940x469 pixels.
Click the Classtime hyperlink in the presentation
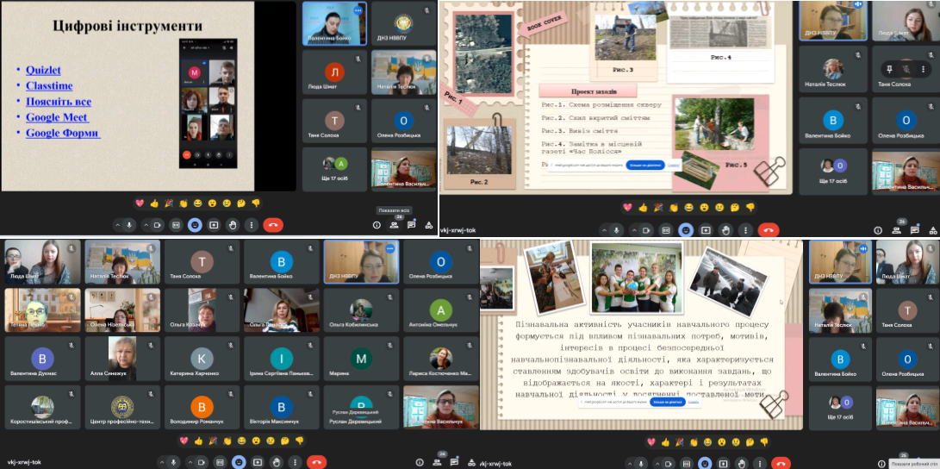(x=48, y=85)
